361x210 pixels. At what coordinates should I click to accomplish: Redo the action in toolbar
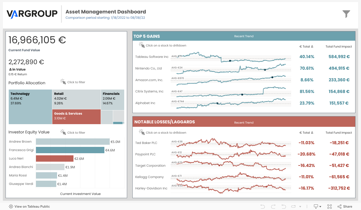point(273,207)
